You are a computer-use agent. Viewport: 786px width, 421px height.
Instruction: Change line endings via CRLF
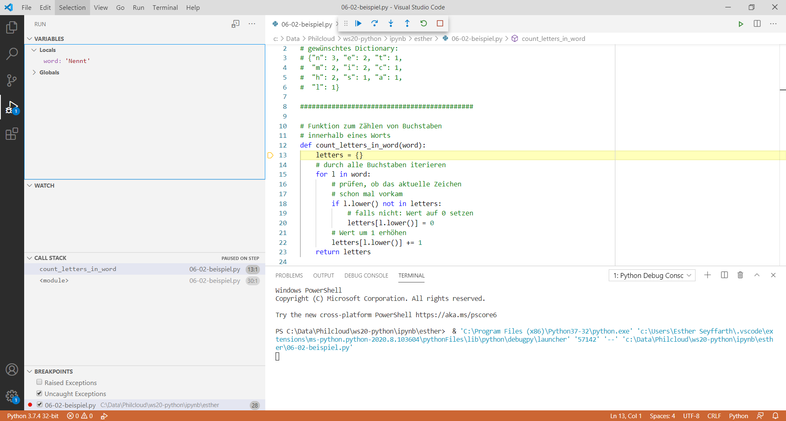[714, 416]
